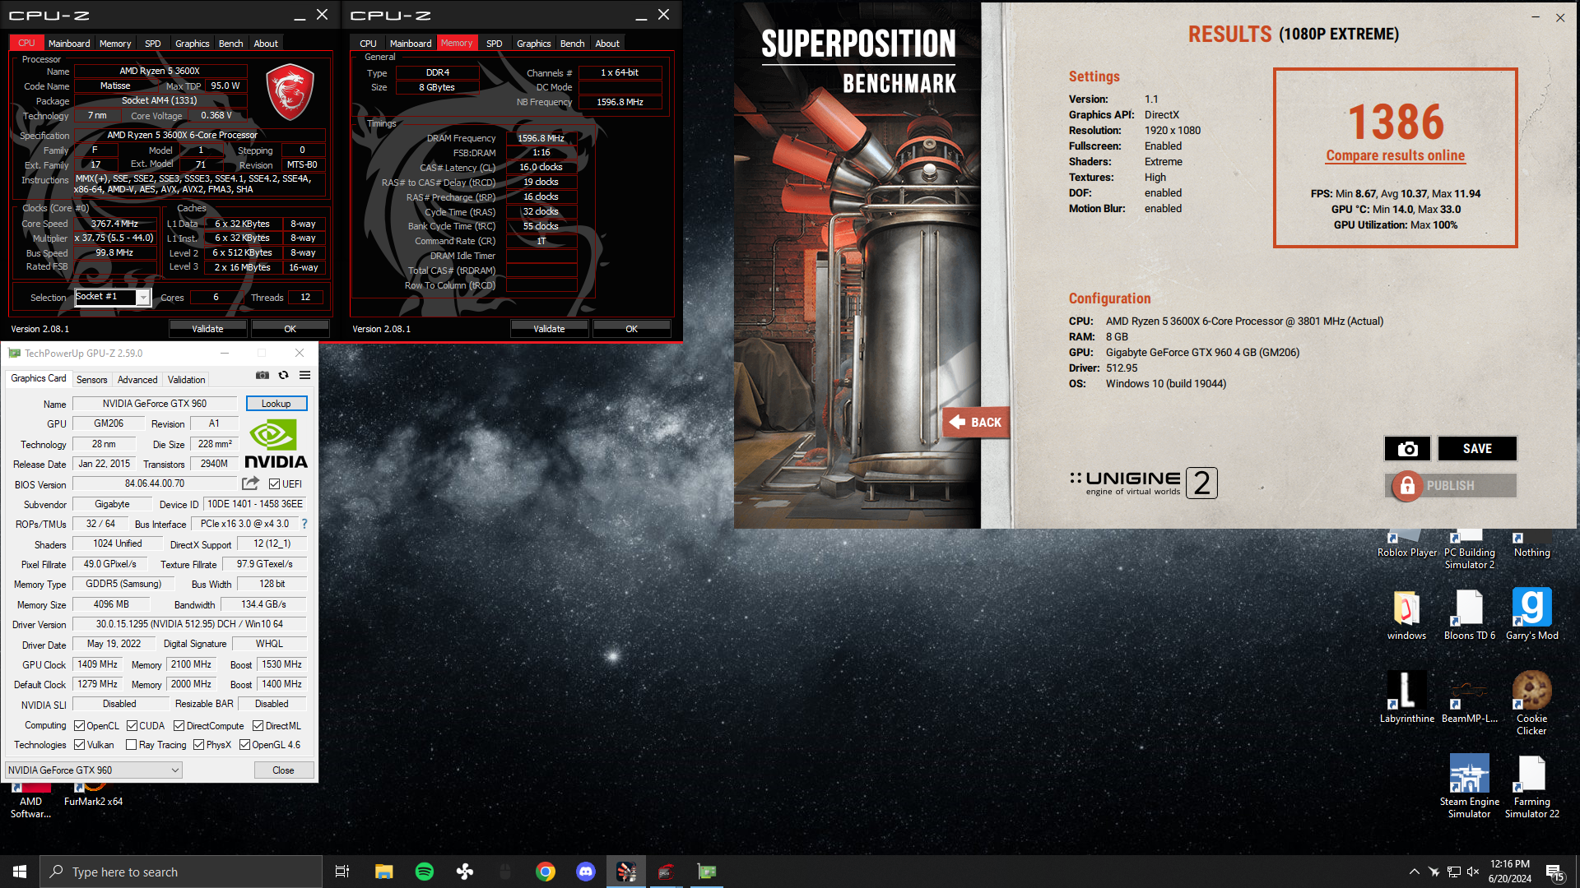Viewport: 1580px width, 888px height.
Task: Click Validate in the left CPU-Z window
Action: [207, 329]
